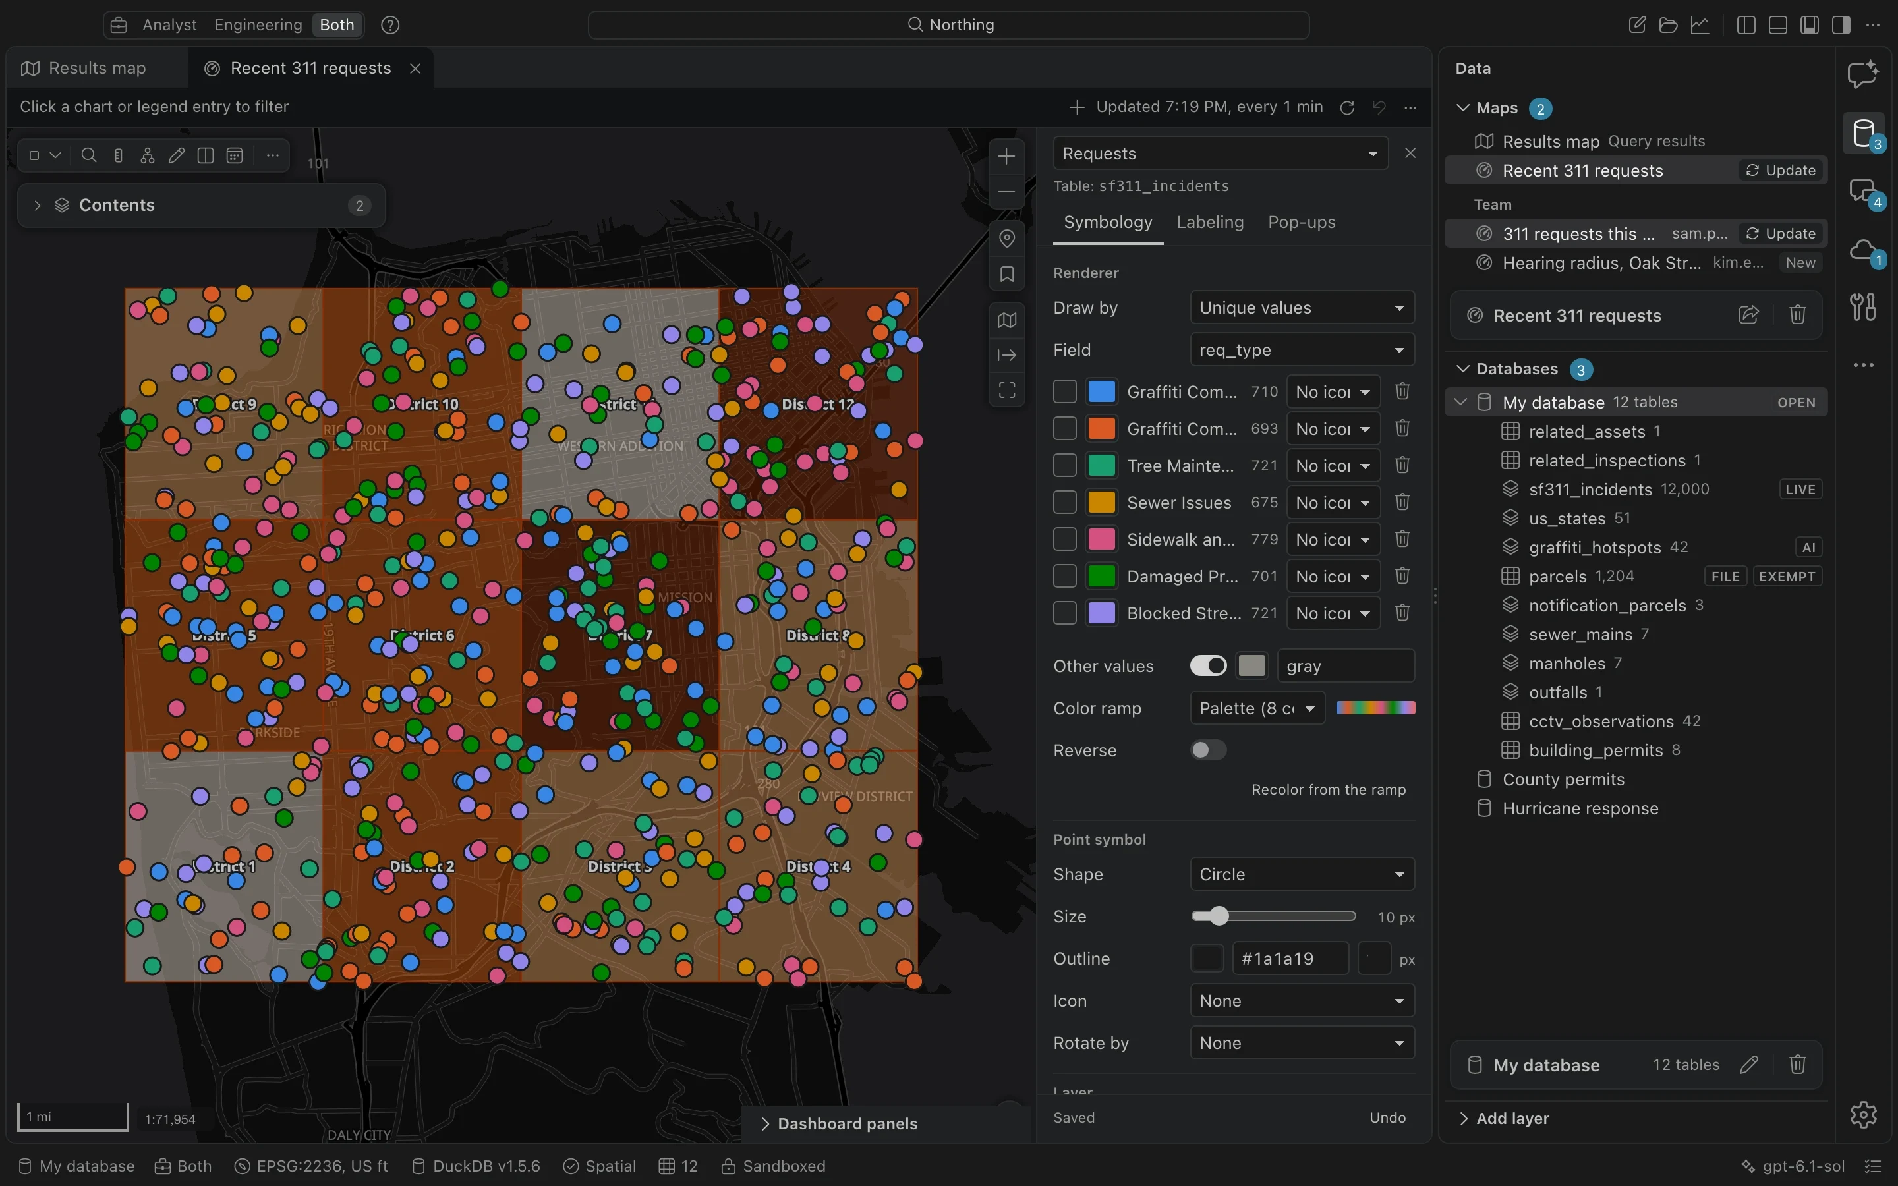1898x1186 pixels.
Task: Delete the Sewer Issues category with its trash icon
Action: pyautogui.click(x=1403, y=502)
